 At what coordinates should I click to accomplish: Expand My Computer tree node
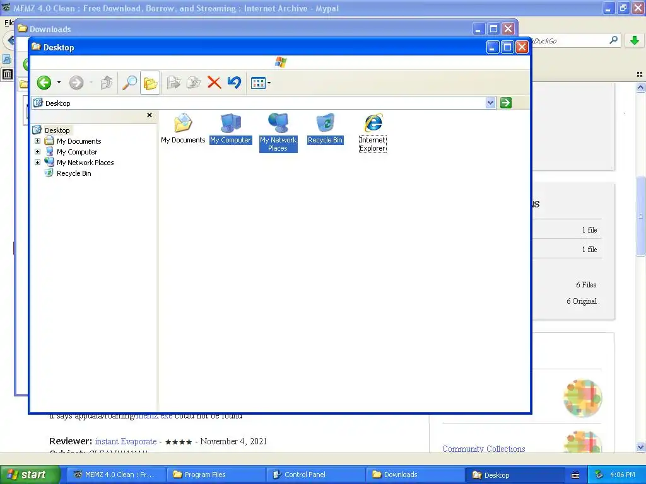point(37,151)
